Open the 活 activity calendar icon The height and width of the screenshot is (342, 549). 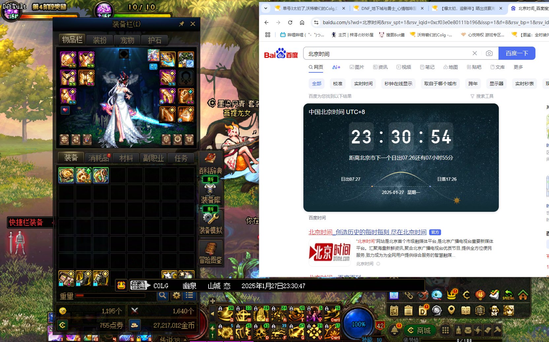(x=394, y=310)
